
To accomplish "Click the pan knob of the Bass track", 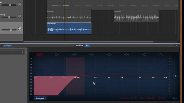I will (20, 4).
